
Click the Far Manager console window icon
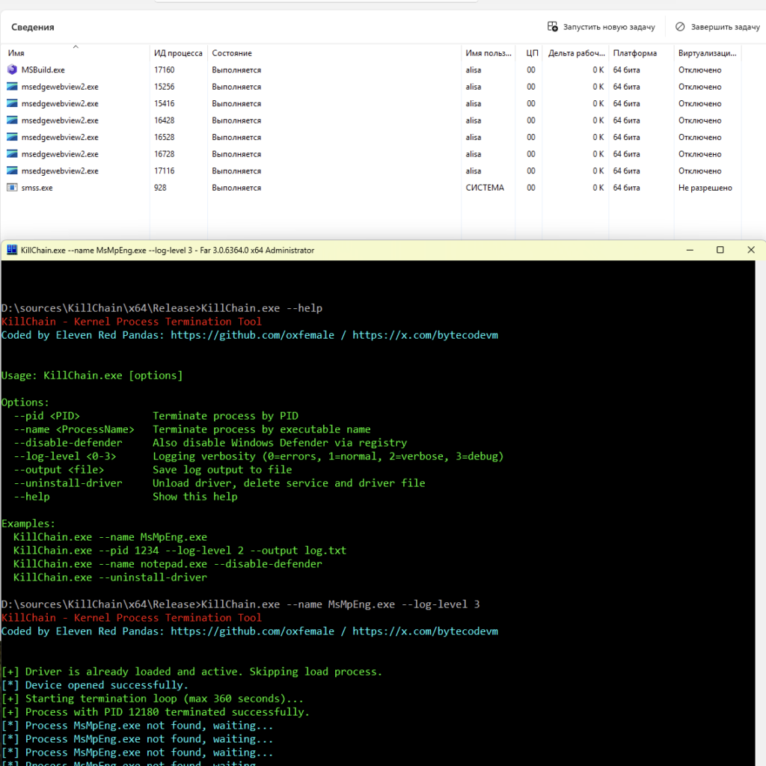point(12,251)
